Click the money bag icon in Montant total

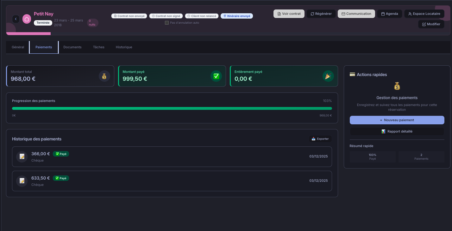point(104,76)
